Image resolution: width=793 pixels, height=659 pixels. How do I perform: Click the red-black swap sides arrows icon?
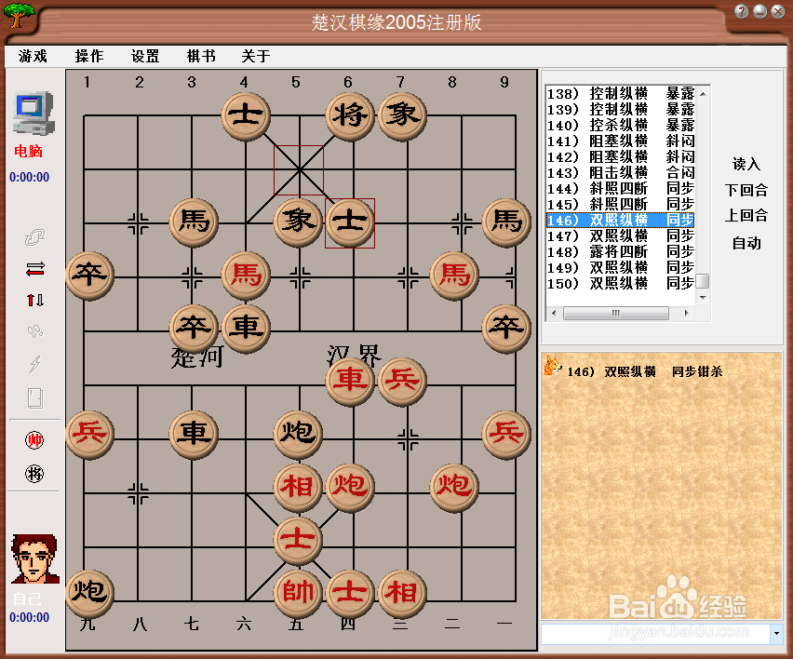[x=34, y=269]
